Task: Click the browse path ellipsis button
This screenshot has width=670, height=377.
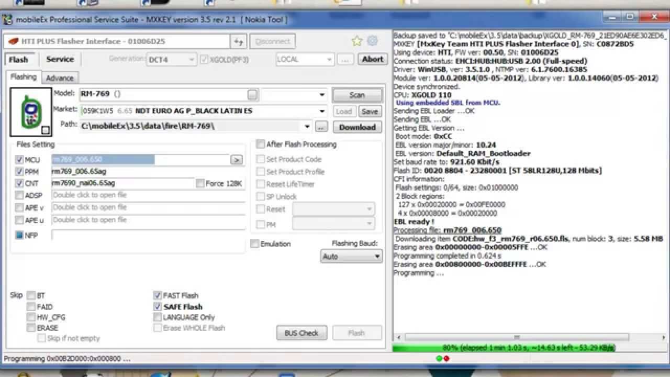Action: pos(322,127)
